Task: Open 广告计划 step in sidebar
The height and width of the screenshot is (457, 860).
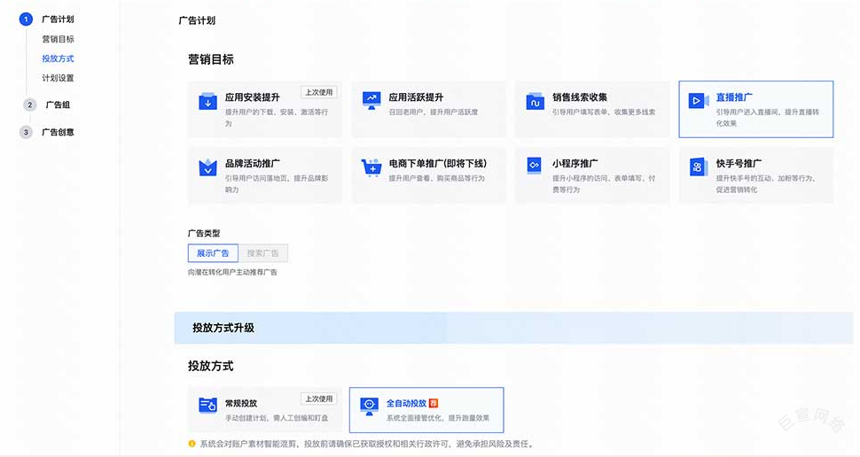Action: tap(58, 19)
